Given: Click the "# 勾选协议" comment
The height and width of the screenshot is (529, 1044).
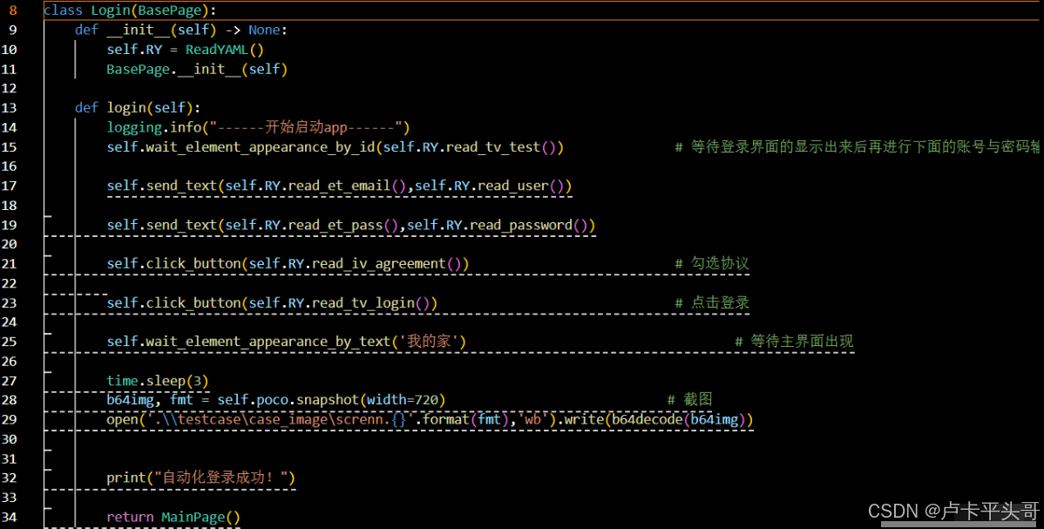Looking at the screenshot, I should pyautogui.click(x=712, y=264).
